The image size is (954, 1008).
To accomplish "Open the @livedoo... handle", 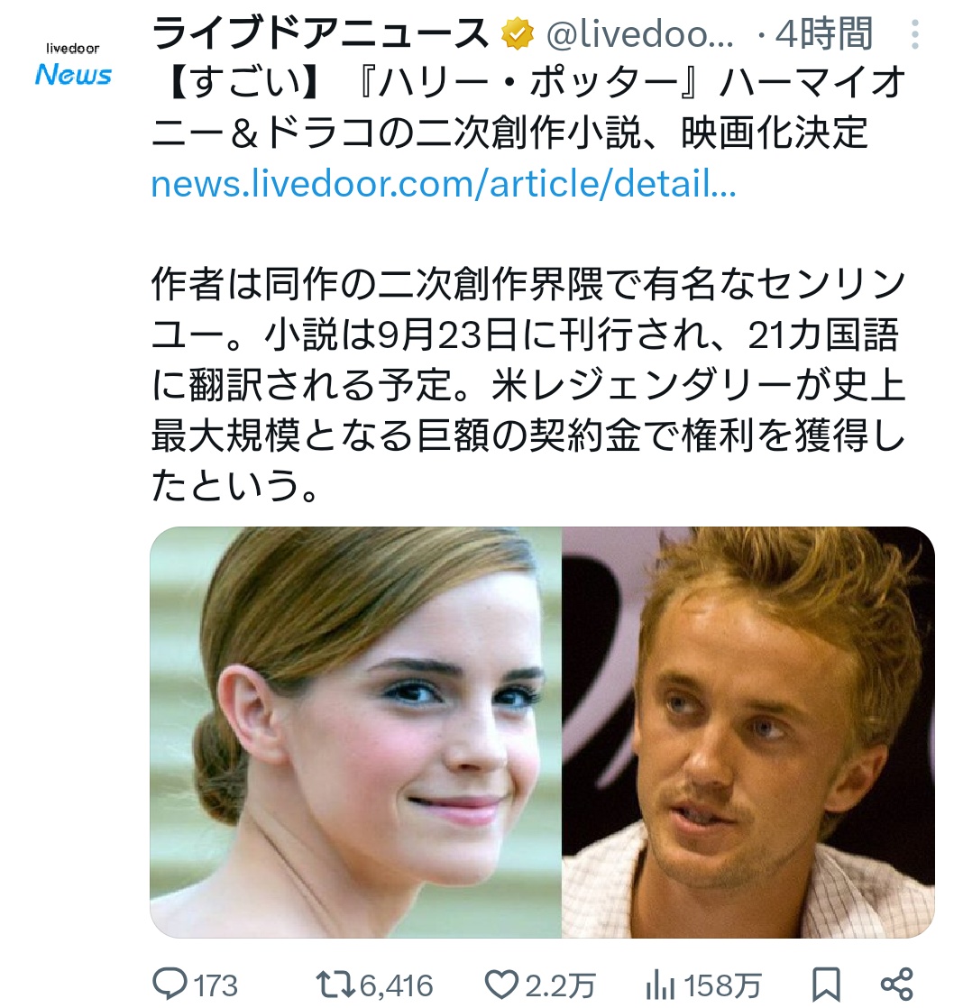I will (639, 34).
